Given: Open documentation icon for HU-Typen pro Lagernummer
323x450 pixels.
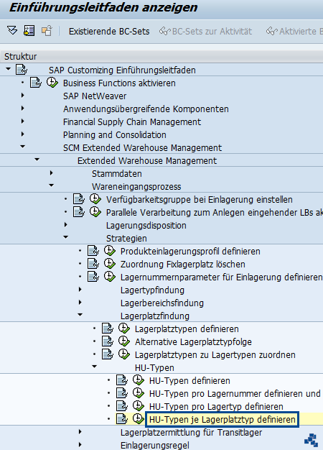Looking at the screenshot, I should tap(122, 393).
